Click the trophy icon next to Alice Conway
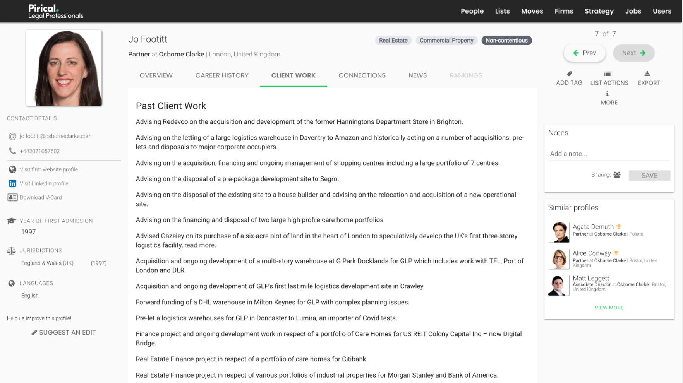The width and height of the screenshot is (683, 383). (x=616, y=253)
